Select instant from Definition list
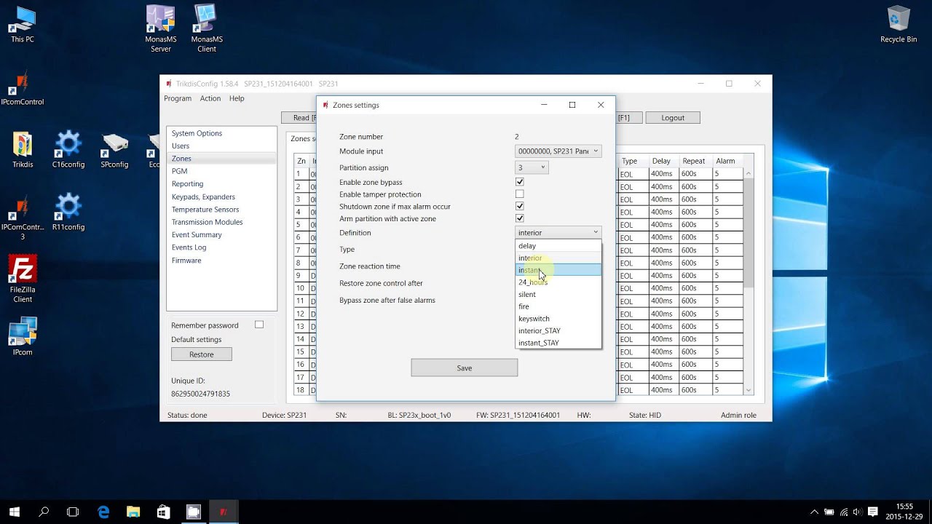 558,270
